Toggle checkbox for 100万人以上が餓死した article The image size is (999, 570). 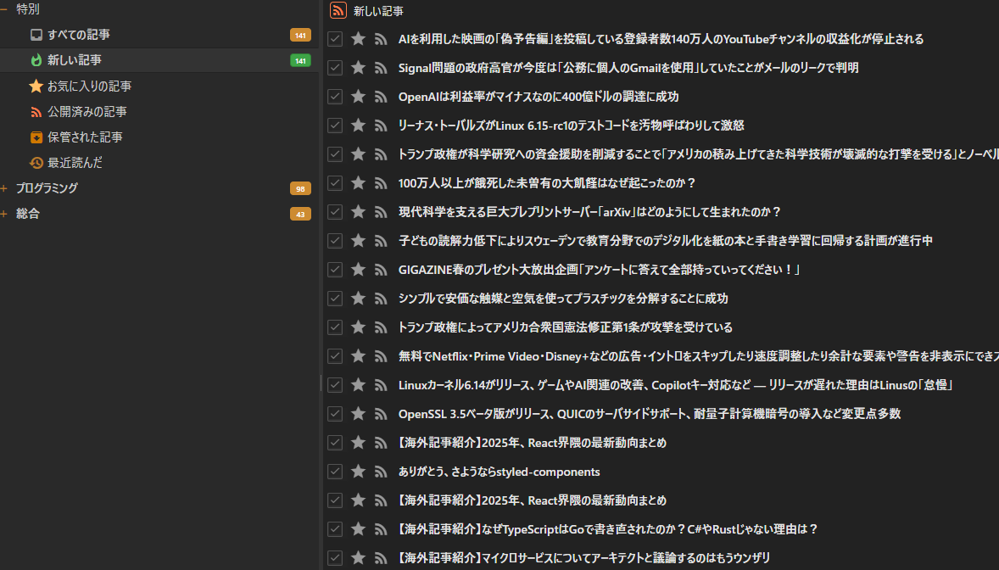tap(335, 183)
